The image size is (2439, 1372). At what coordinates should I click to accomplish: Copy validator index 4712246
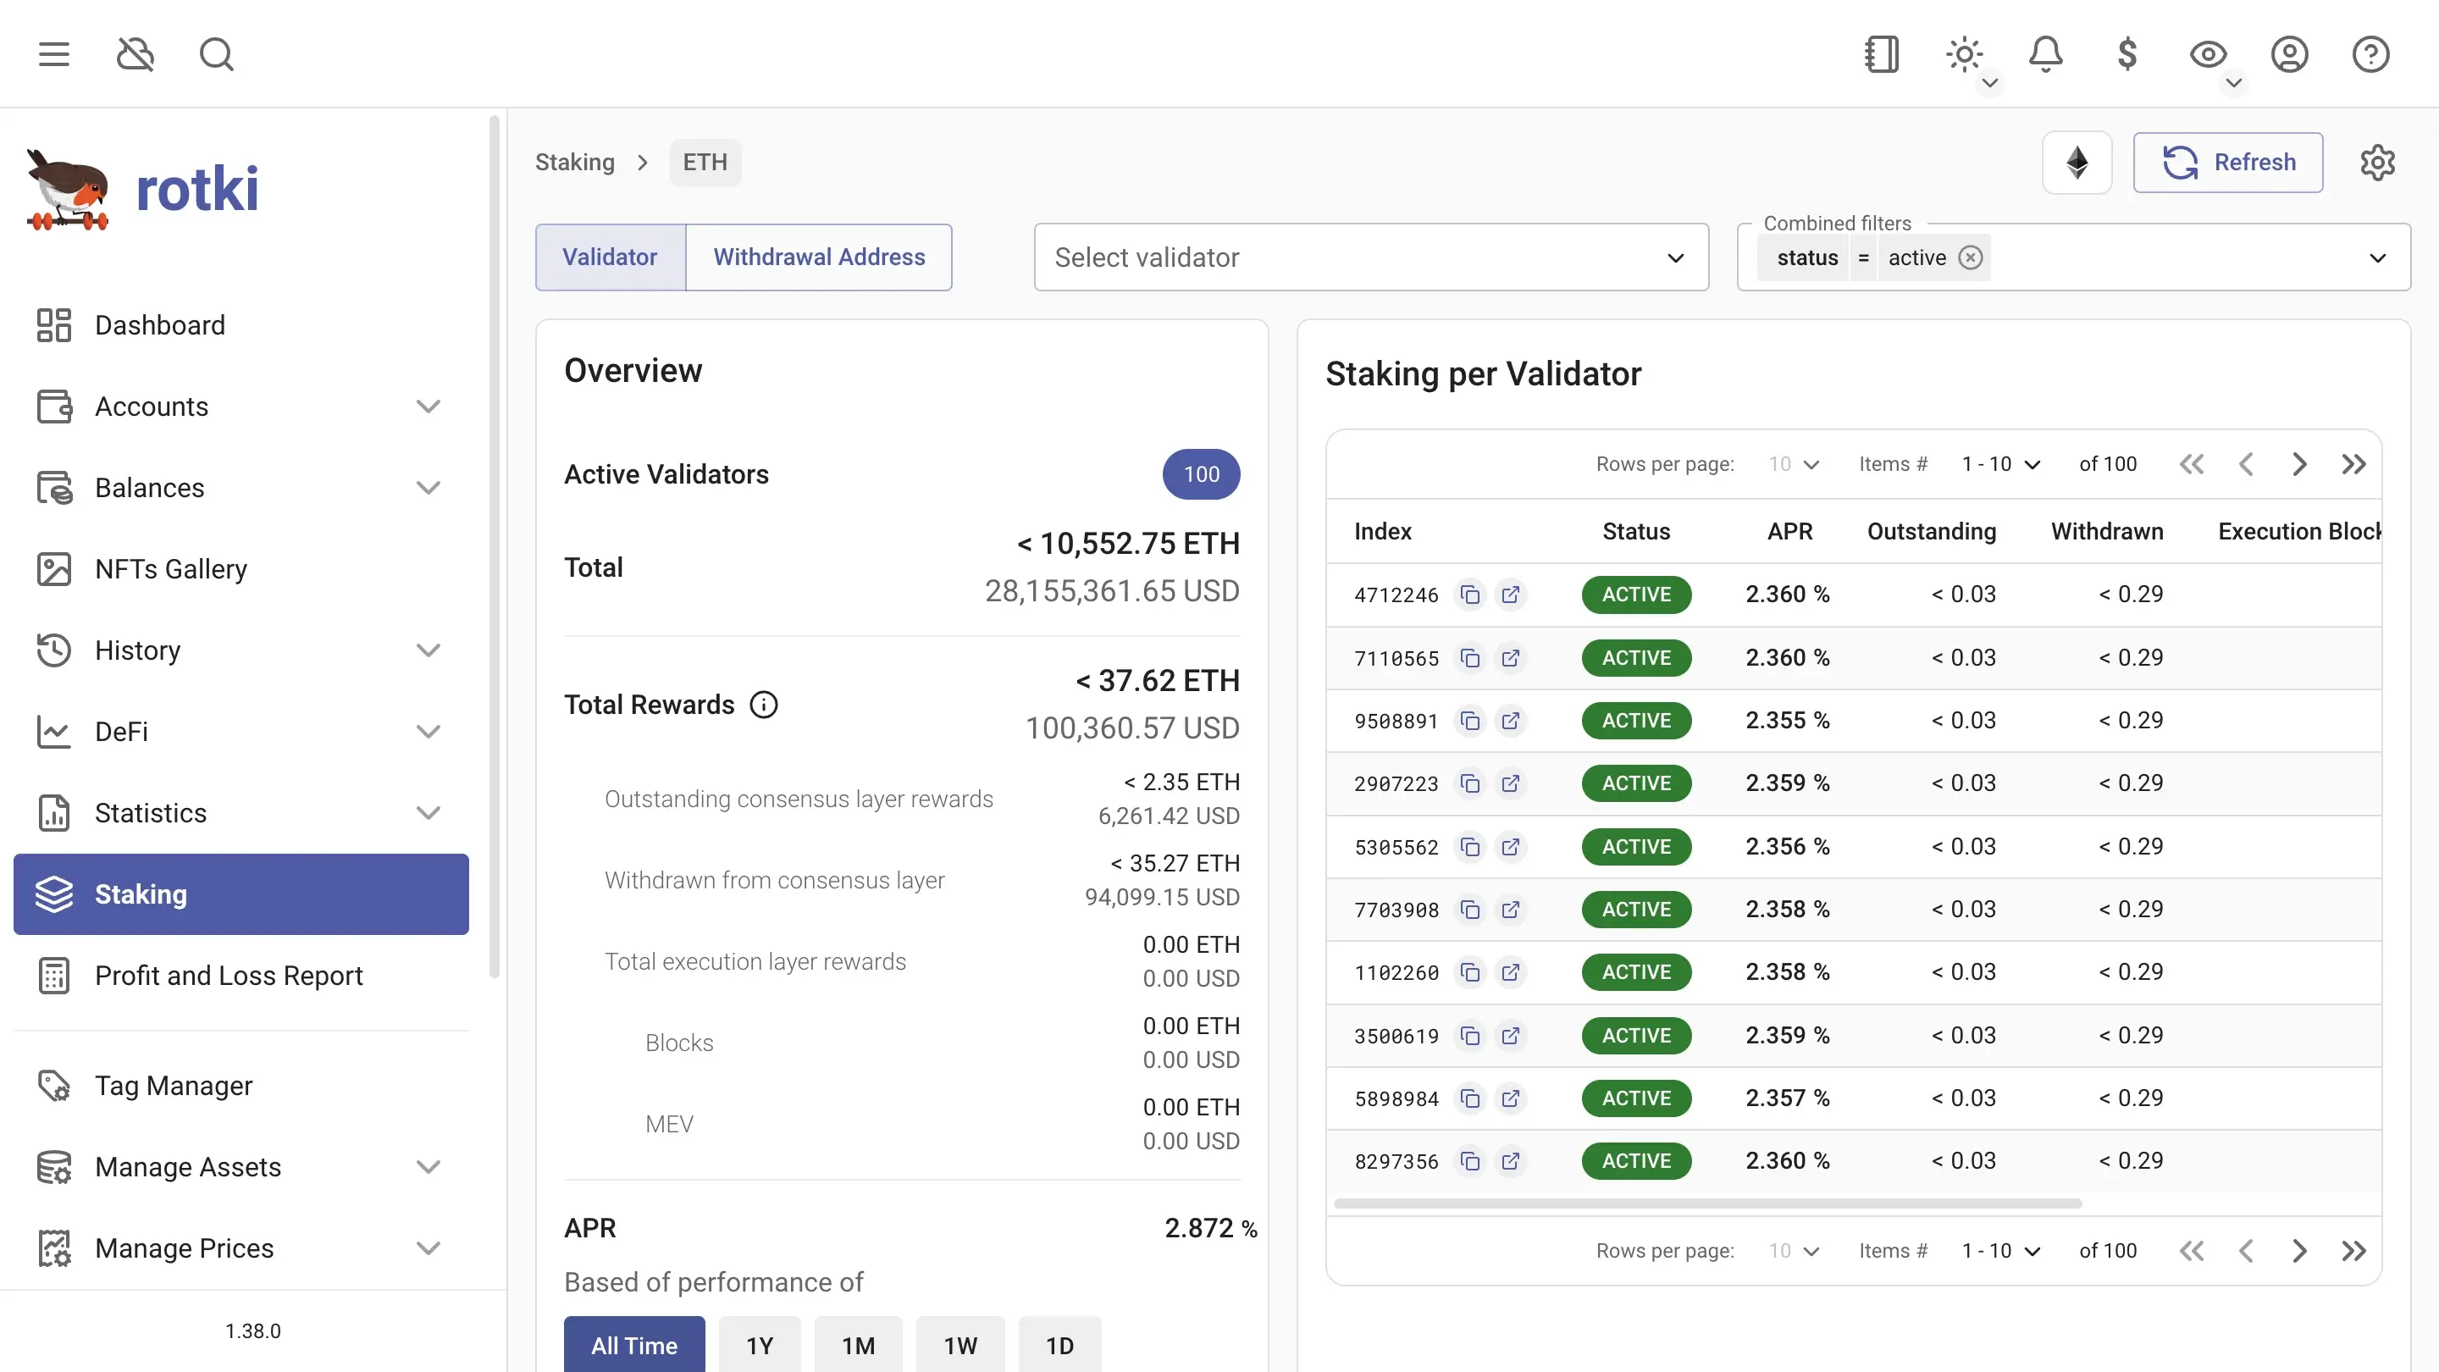1469,595
